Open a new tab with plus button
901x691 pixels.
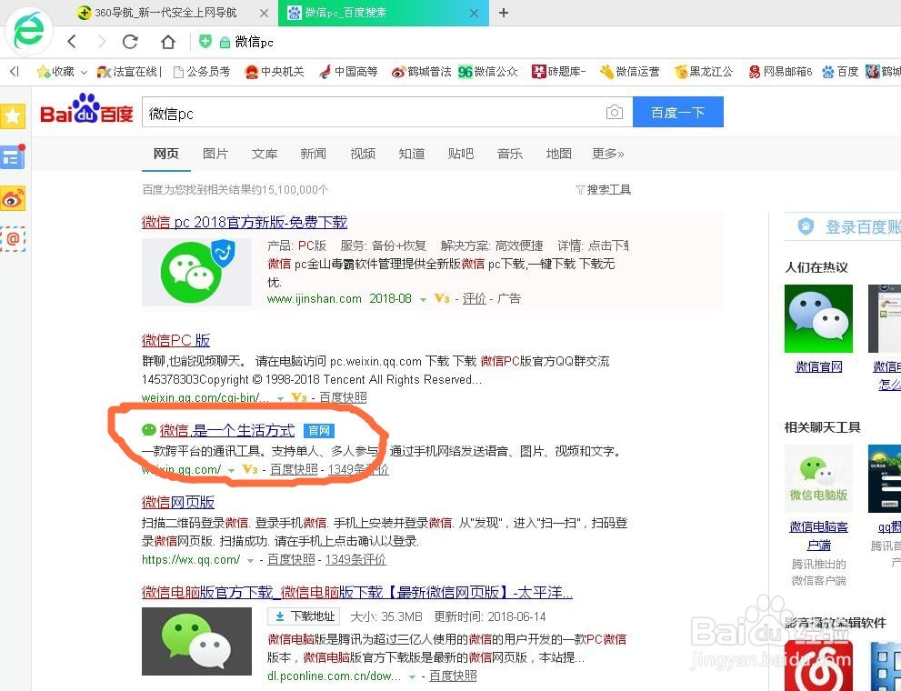tap(504, 13)
